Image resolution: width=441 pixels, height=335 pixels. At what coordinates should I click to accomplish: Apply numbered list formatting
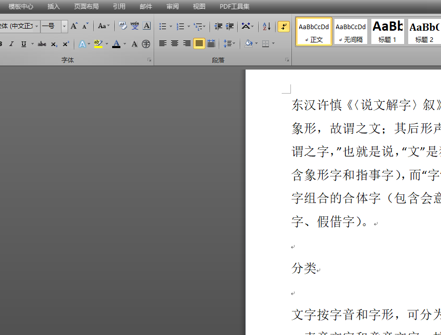[x=180, y=27]
